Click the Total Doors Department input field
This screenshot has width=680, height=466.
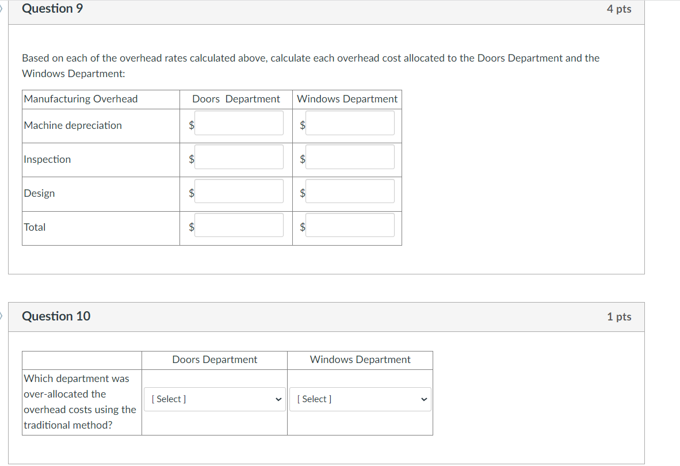tap(239, 224)
